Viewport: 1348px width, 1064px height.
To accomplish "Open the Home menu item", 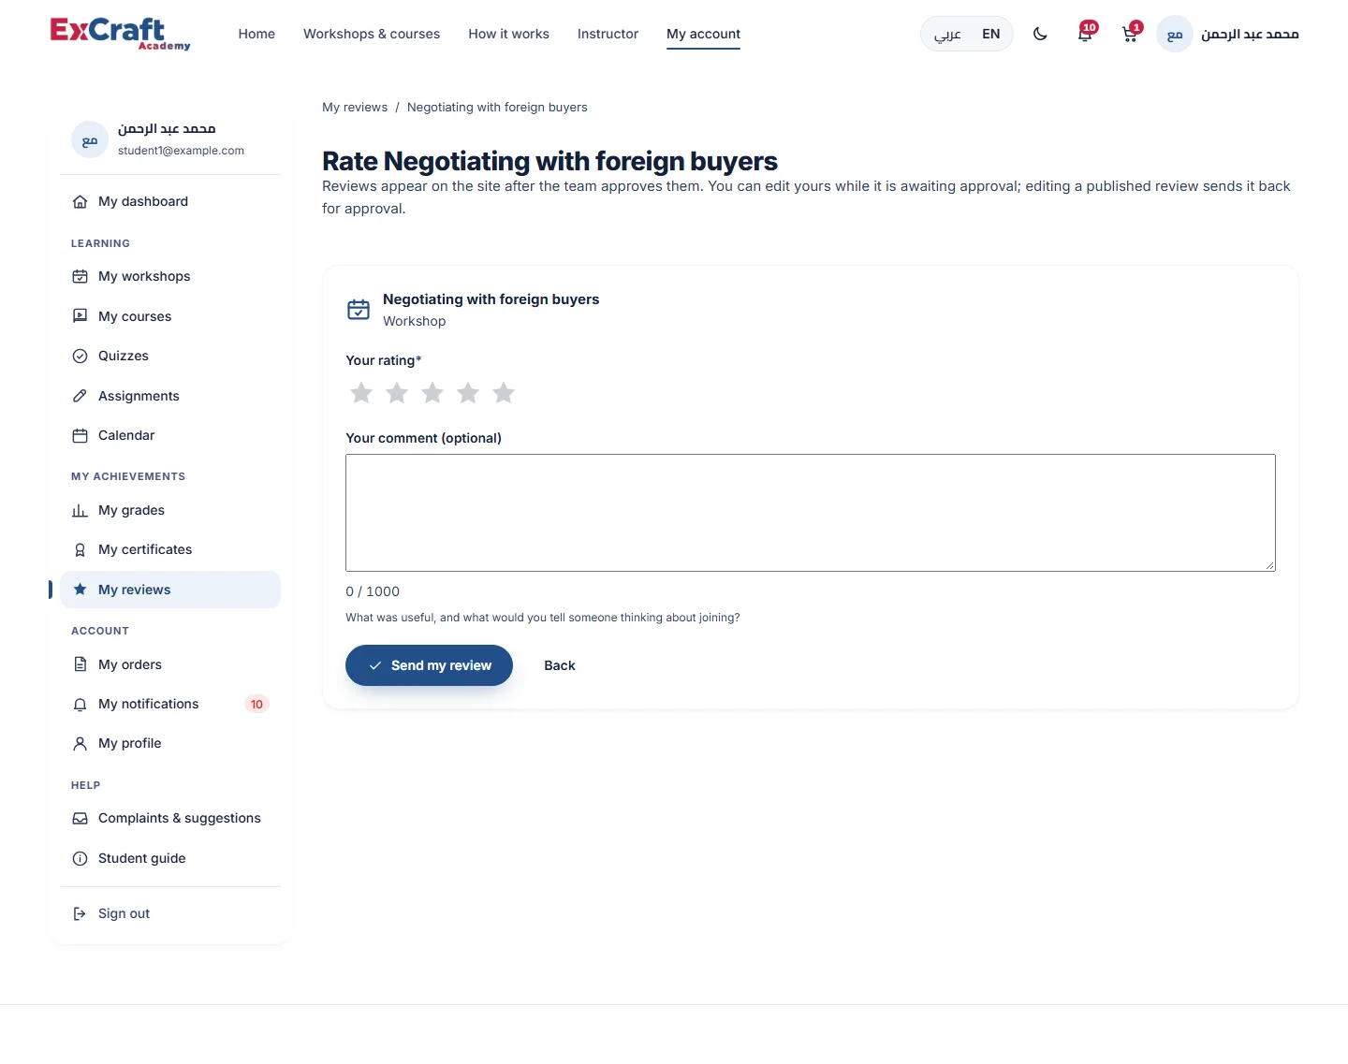I will (x=256, y=34).
